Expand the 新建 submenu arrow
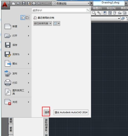The height and width of the screenshot is (136, 128). [28, 26]
